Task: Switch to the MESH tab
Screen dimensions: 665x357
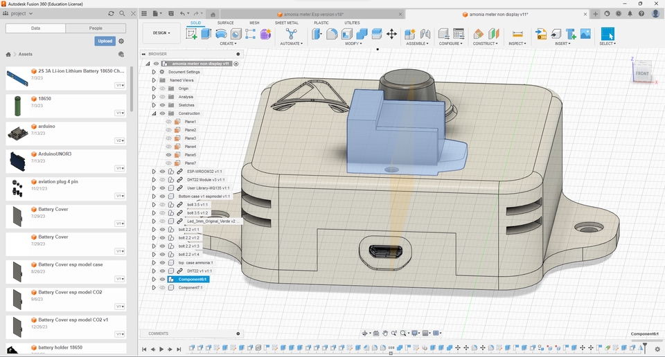Action: coord(254,23)
